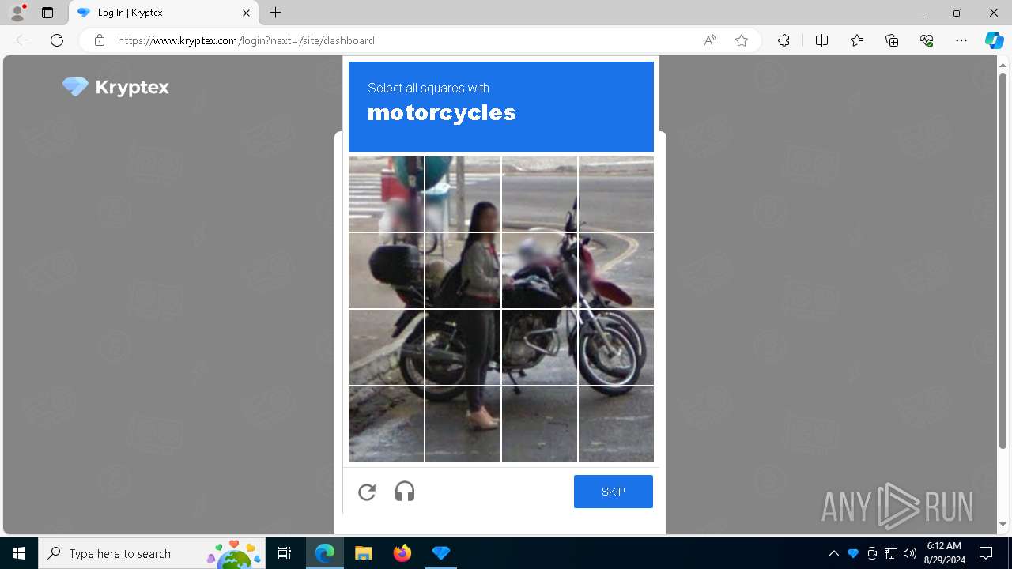Open Task View
Screen dimensions: 1012x569
pyautogui.click(x=285, y=553)
